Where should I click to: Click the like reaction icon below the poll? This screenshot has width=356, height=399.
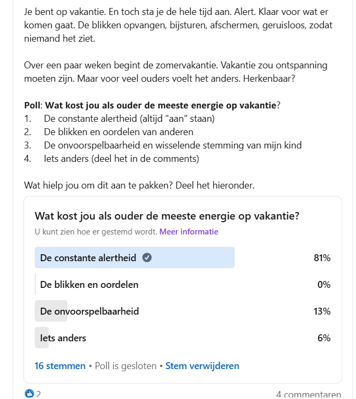point(29,394)
